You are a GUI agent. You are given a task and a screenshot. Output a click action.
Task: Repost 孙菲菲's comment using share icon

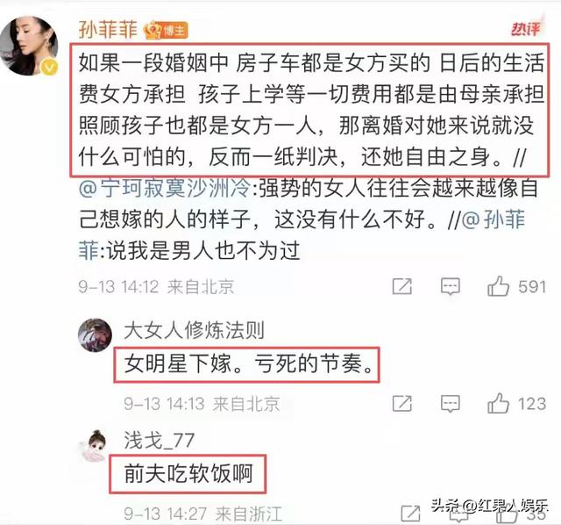[x=402, y=286]
